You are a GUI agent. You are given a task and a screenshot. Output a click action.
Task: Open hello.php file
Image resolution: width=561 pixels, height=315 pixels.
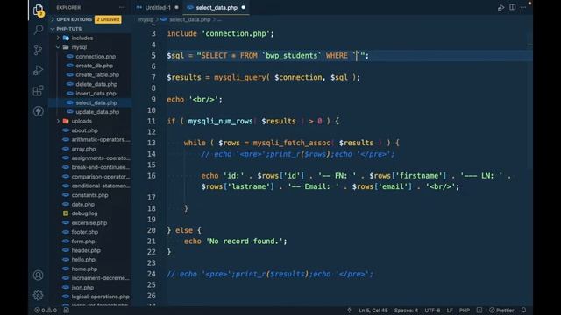[83, 260]
